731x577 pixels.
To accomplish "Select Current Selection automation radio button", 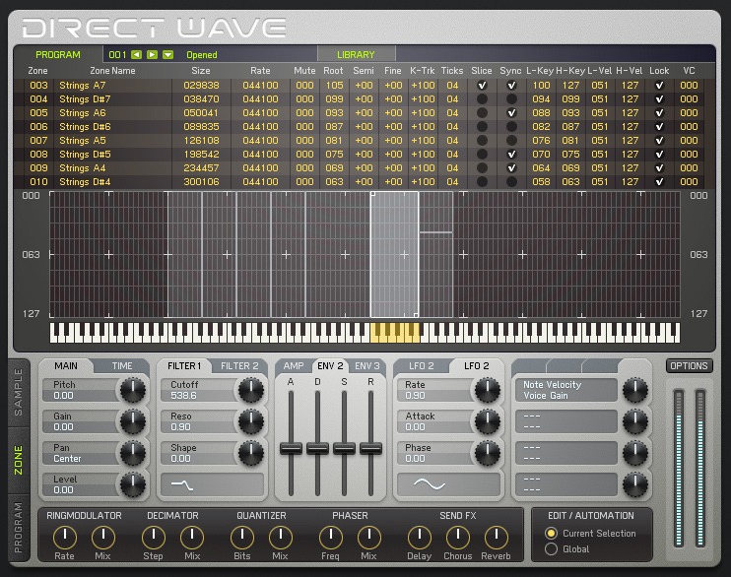I will click(551, 534).
